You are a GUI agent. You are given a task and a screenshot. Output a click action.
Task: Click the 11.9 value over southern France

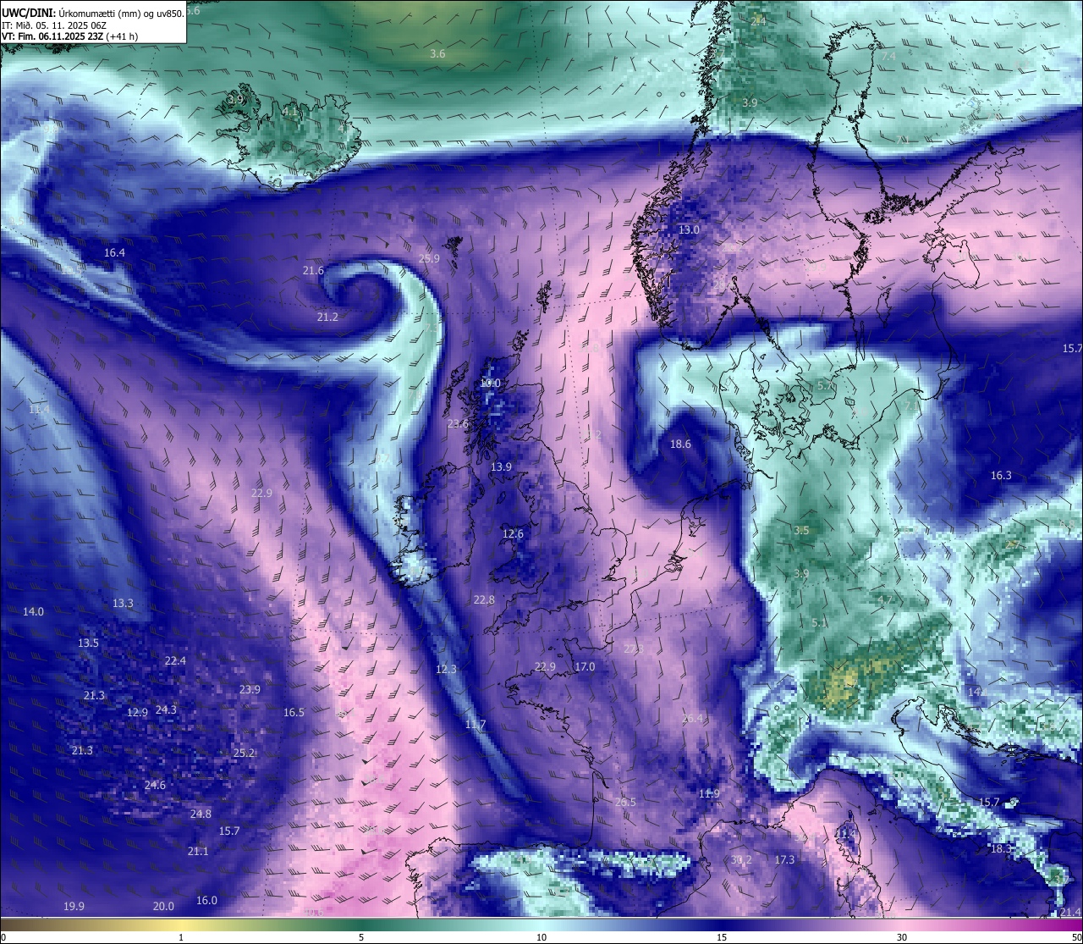coord(709,794)
